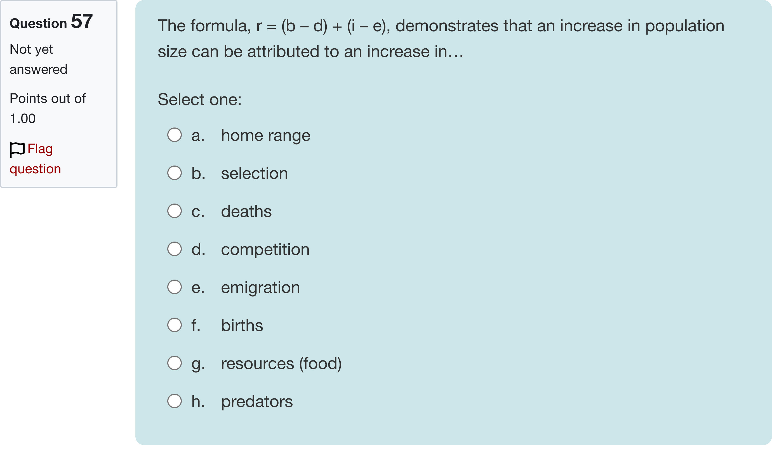772x463 pixels.
Task: Click the answer label 'deaths'
Action: coord(246,212)
